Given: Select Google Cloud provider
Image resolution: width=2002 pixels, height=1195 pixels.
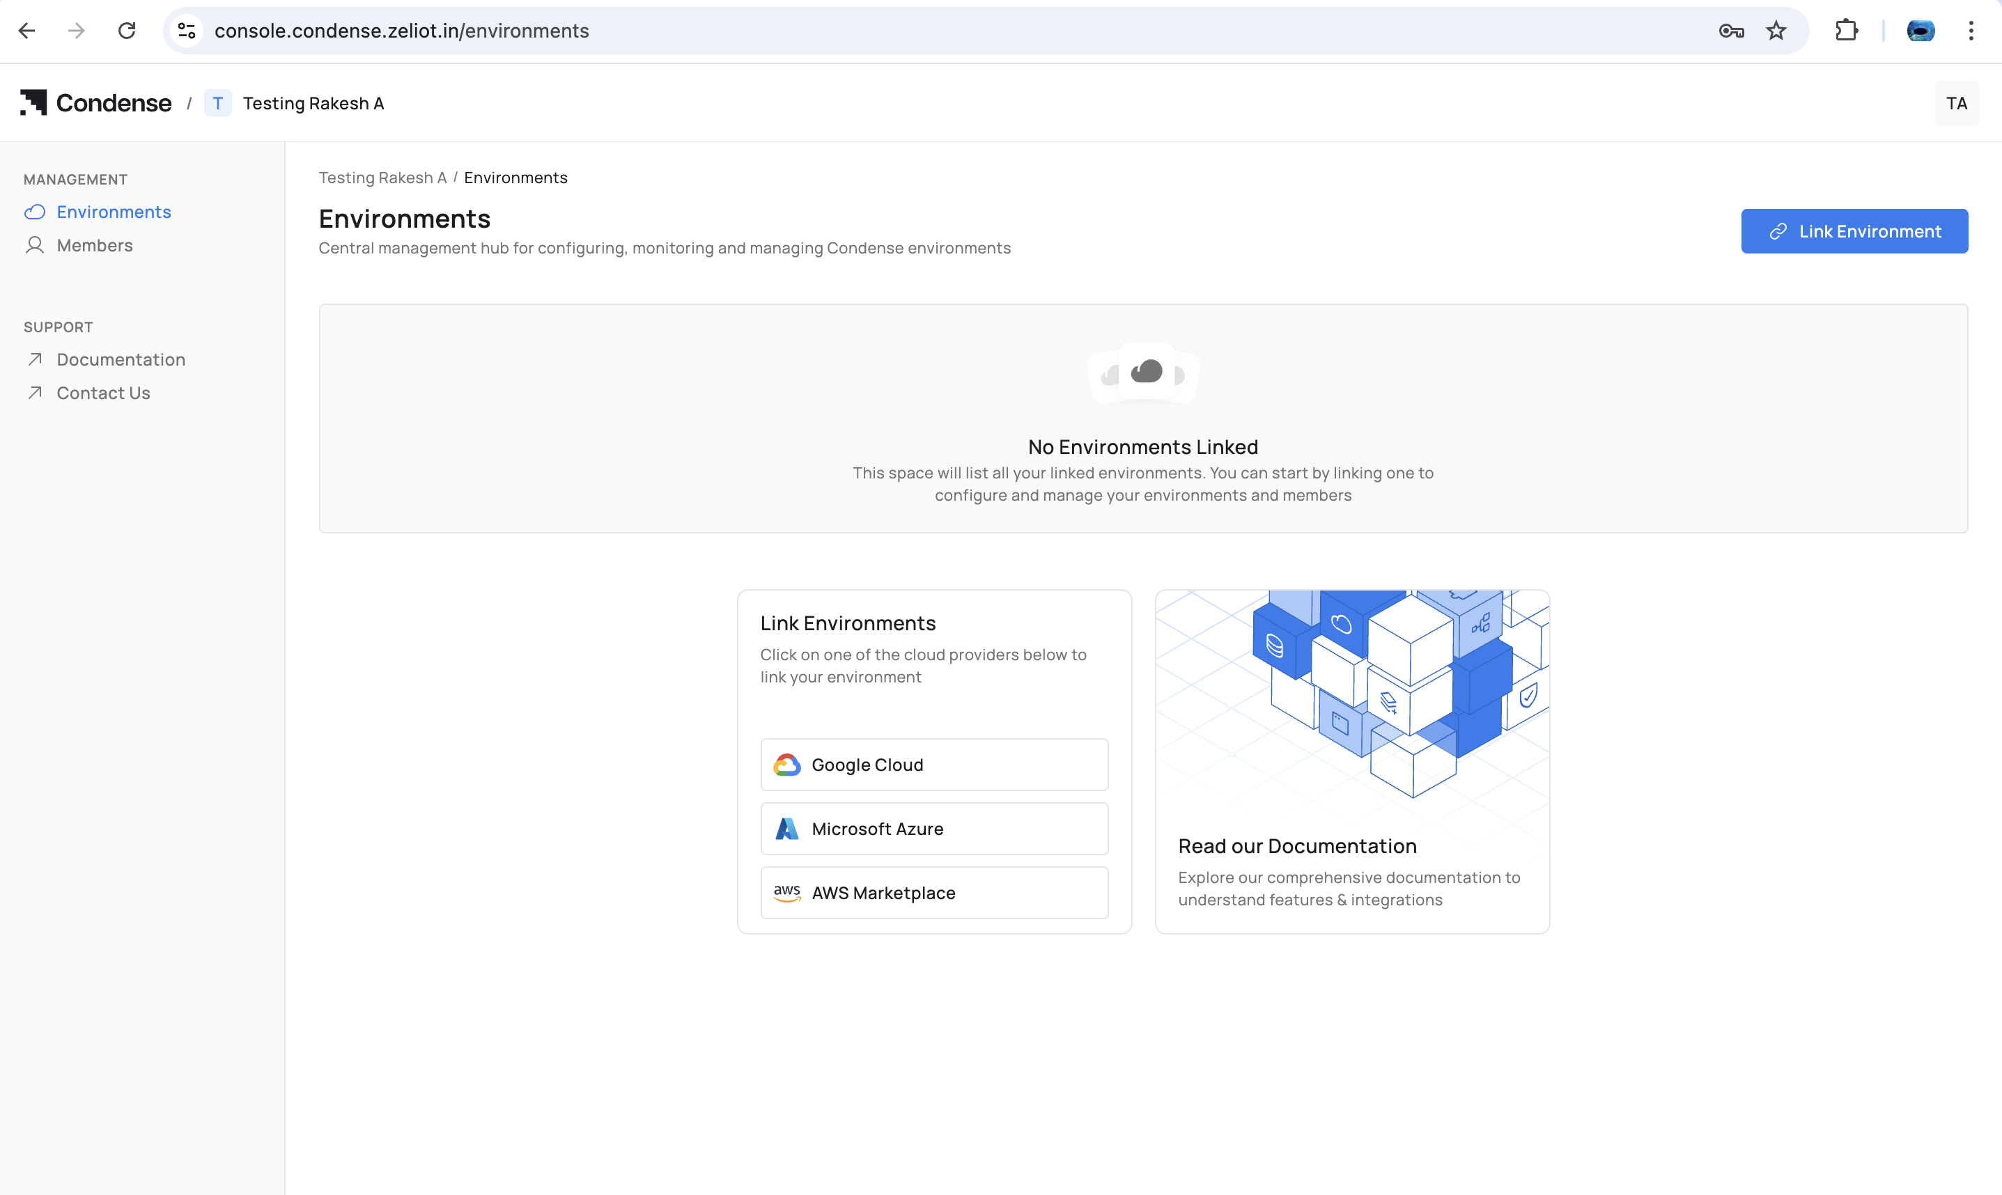Looking at the screenshot, I should (x=934, y=765).
